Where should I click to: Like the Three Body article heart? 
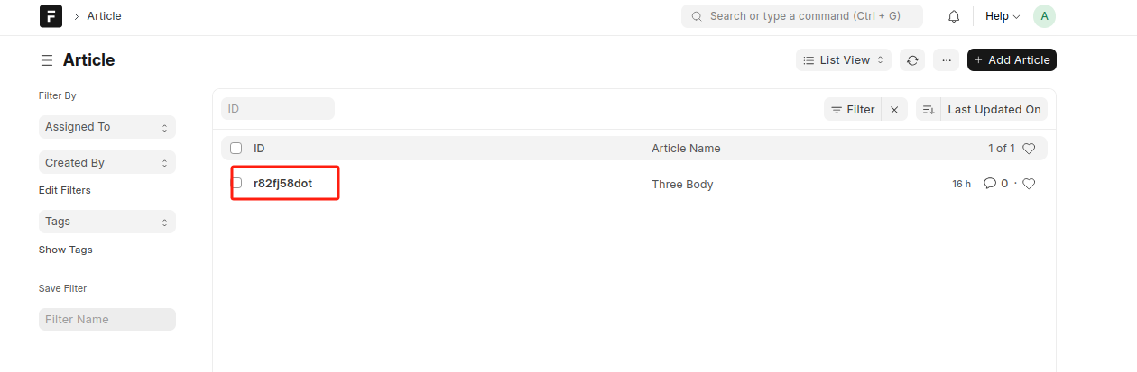point(1029,184)
